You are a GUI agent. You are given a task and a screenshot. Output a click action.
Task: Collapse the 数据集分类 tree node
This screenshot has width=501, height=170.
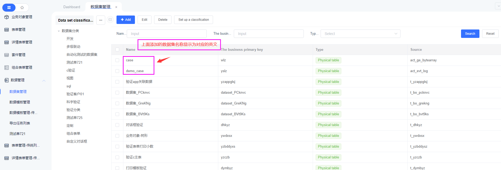coord(59,31)
